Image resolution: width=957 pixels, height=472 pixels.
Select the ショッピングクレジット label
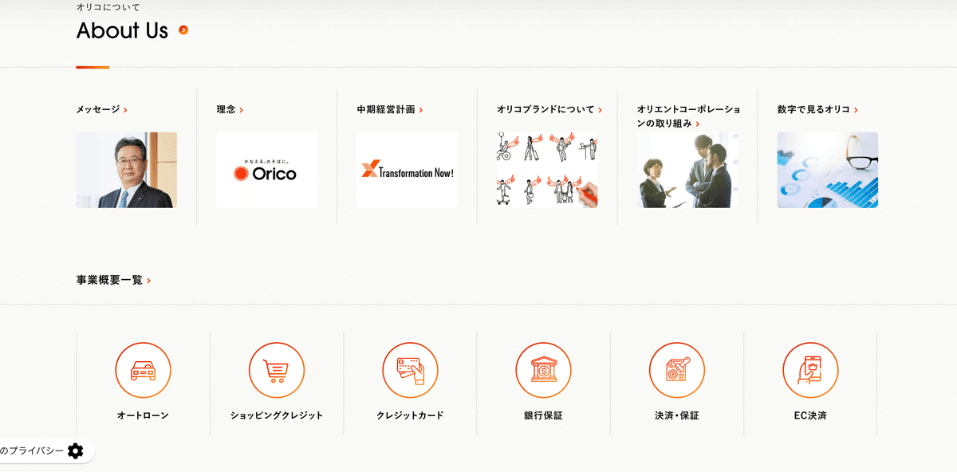click(277, 415)
